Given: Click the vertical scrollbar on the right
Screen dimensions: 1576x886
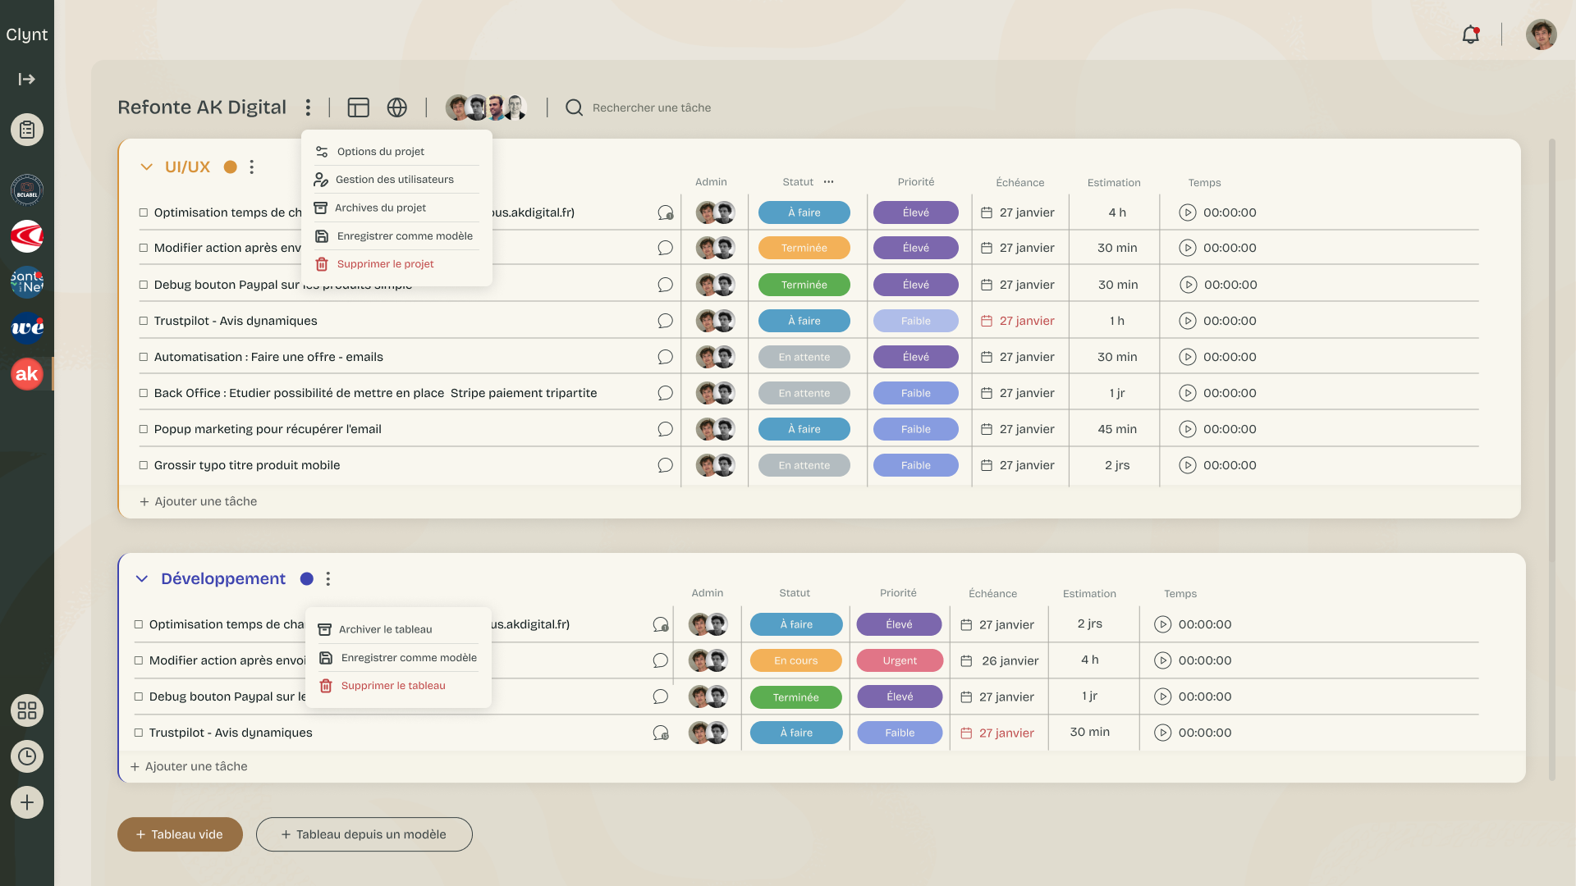Looking at the screenshot, I should 1551,459.
